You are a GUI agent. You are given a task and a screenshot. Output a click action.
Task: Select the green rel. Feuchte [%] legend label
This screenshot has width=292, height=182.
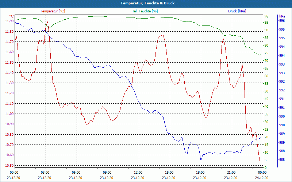click(x=145, y=11)
